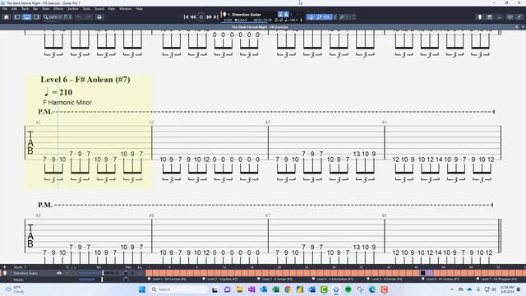Add a new track with plus icon

(x=4, y=267)
